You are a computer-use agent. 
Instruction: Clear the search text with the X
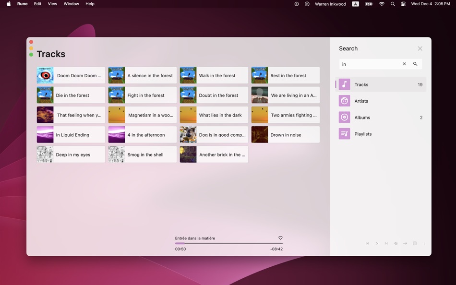404,63
